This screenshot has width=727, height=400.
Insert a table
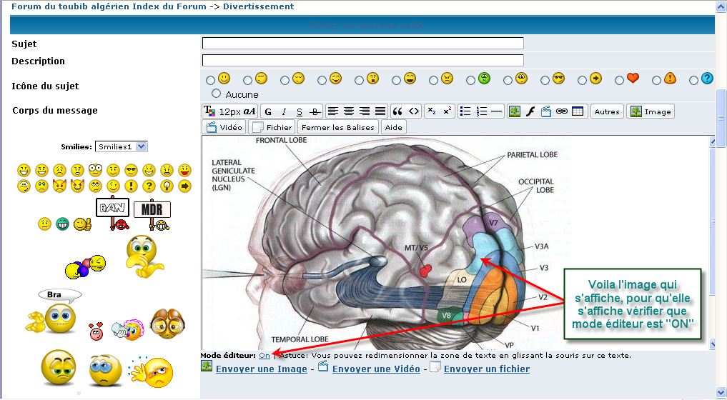pyautogui.click(x=578, y=111)
